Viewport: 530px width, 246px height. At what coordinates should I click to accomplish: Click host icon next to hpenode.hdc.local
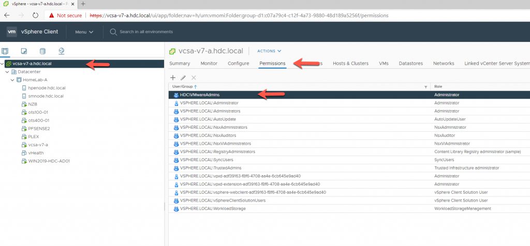[x=24, y=88]
